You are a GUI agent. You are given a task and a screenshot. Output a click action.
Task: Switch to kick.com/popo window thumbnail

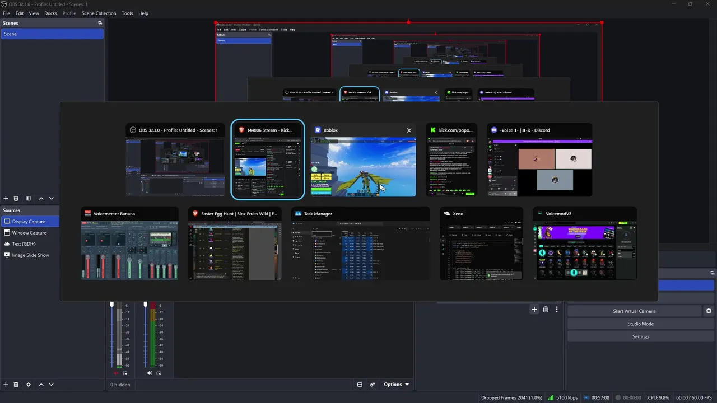[451, 160]
